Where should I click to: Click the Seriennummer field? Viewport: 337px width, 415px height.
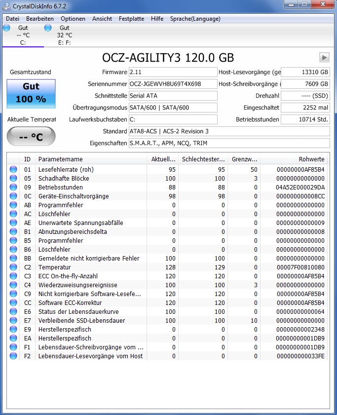coord(173,84)
